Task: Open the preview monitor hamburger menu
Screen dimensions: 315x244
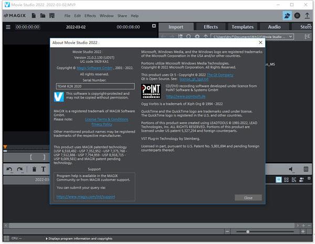Action: tap(8, 27)
